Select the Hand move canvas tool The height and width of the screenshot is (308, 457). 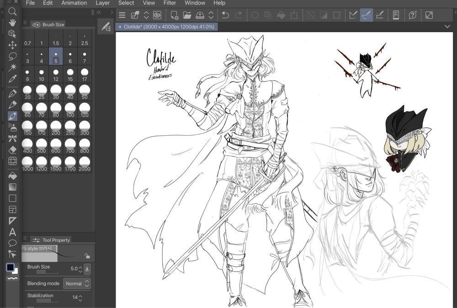point(12,23)
